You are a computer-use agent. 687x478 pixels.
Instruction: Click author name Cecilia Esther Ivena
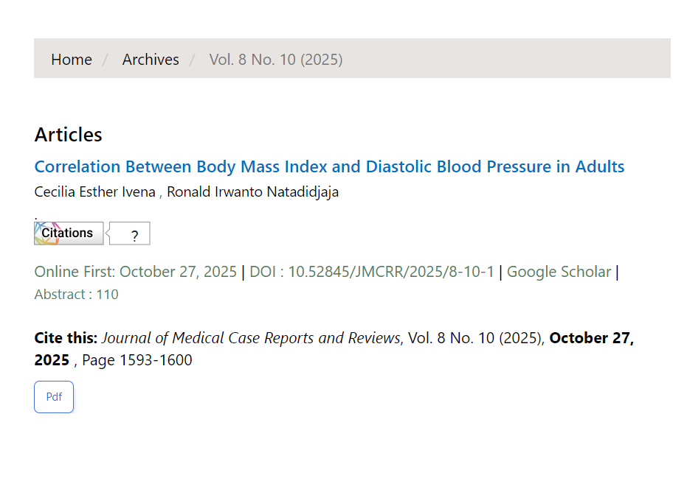(x=95, y=192)
